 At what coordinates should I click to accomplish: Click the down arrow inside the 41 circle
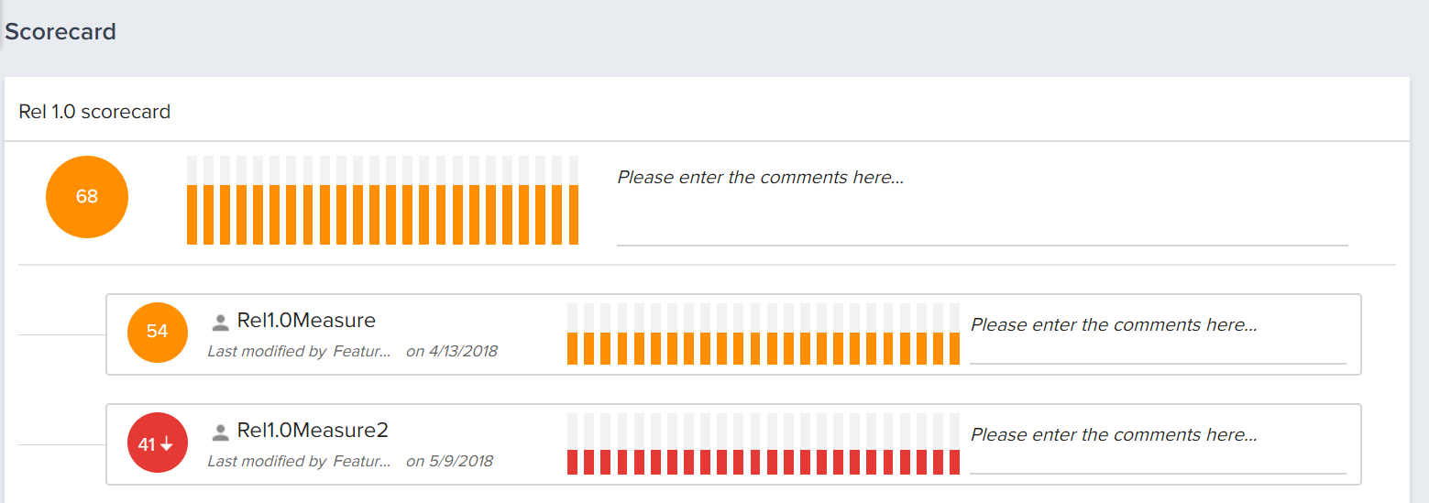(167, 444)
